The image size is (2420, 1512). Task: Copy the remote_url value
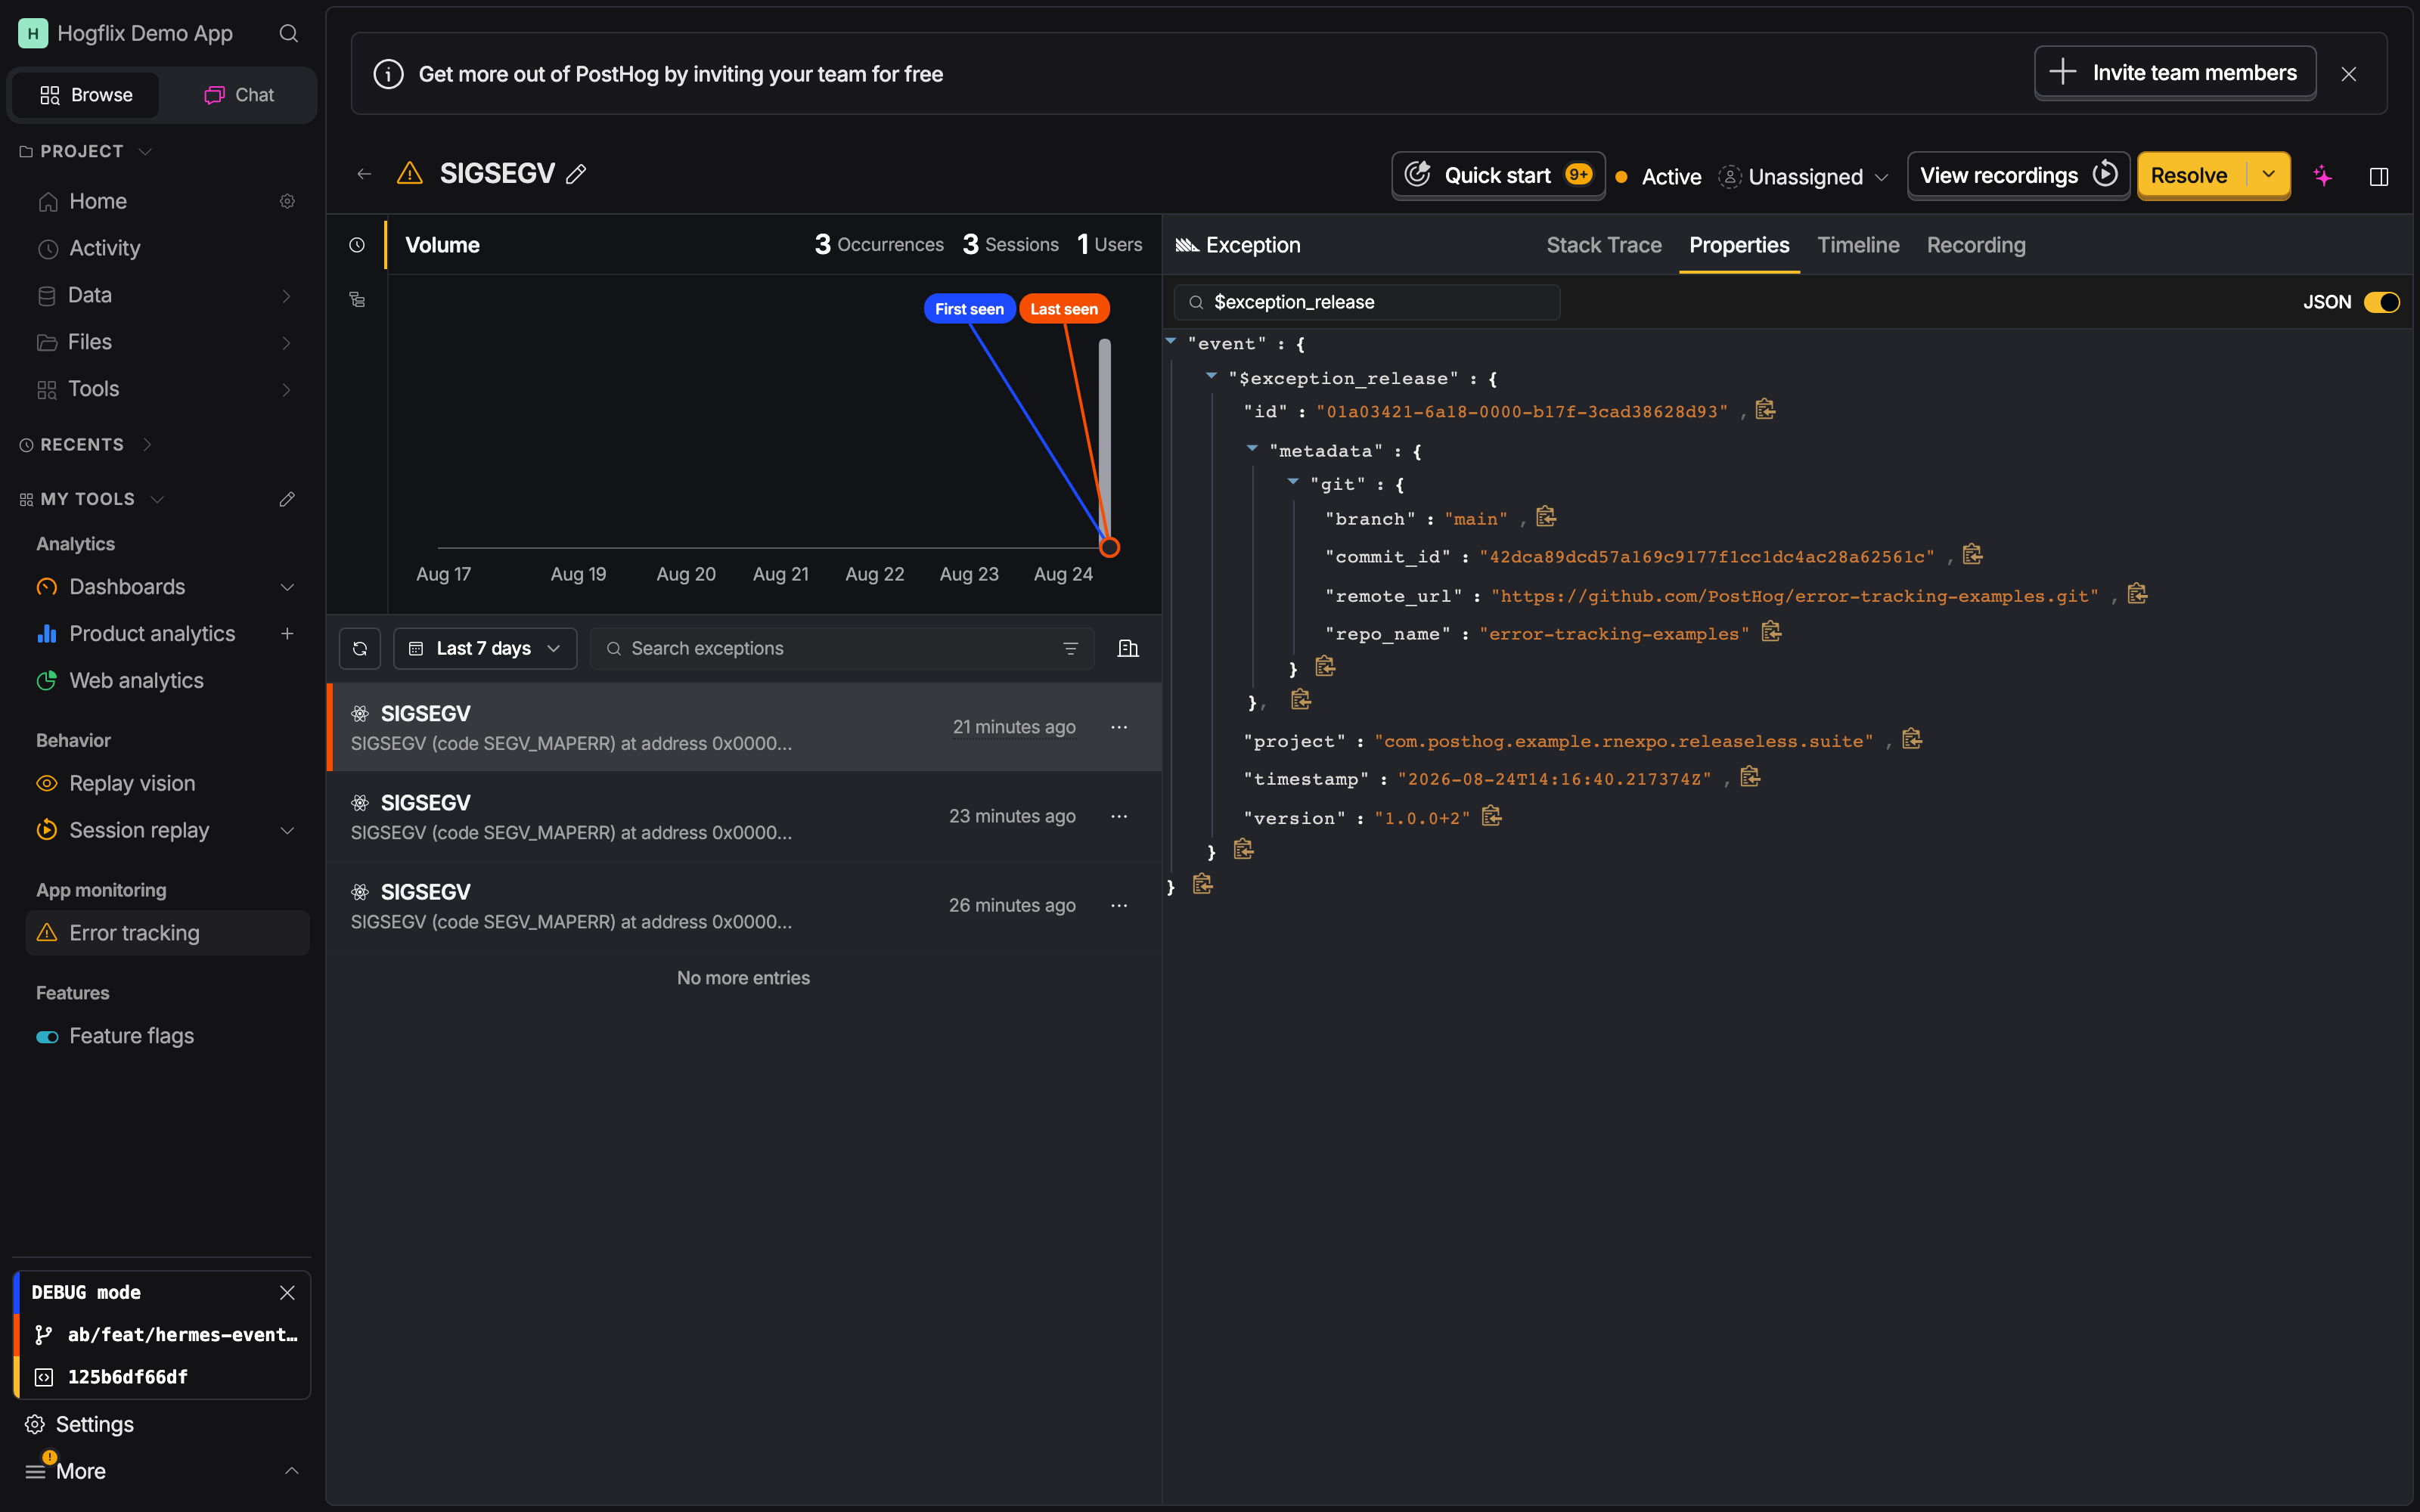tap(2138, 594)
